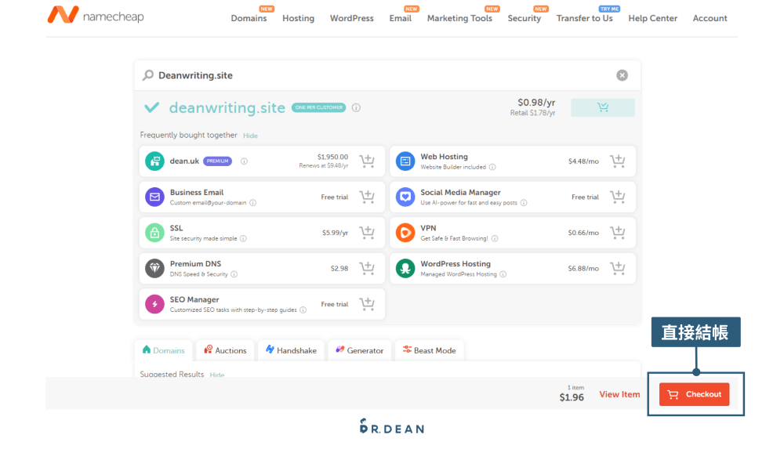
Task: Clear the domain search with X icon
Action: click(622, 75)
